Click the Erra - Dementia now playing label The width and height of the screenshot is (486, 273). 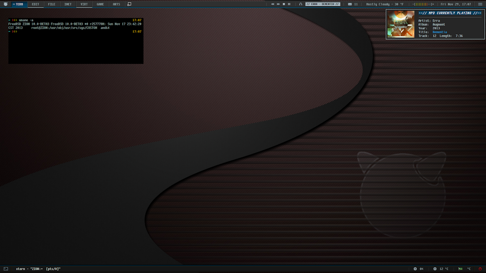tap(322, 4)
